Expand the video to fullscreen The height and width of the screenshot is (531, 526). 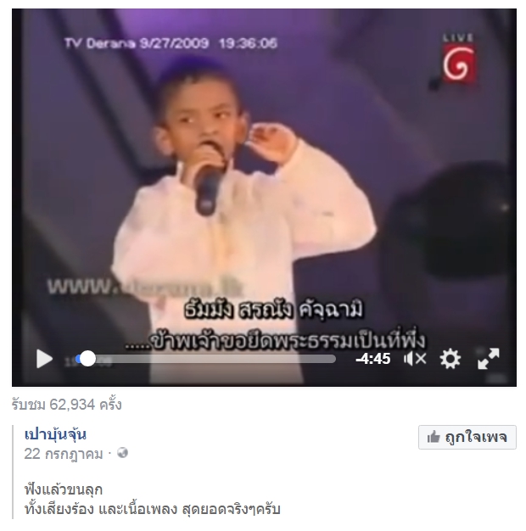pos(488,359)
